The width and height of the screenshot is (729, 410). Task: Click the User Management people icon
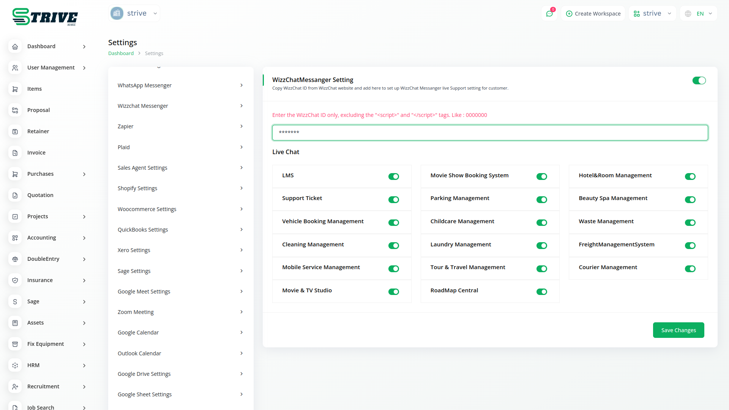tap(15, 68)
